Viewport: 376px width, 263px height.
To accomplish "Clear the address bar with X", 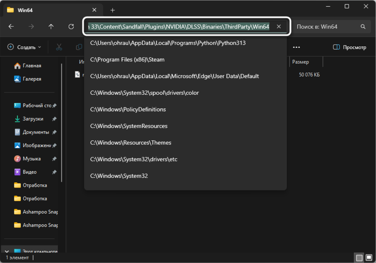I will pyautogui.click(x=279, y=27).
